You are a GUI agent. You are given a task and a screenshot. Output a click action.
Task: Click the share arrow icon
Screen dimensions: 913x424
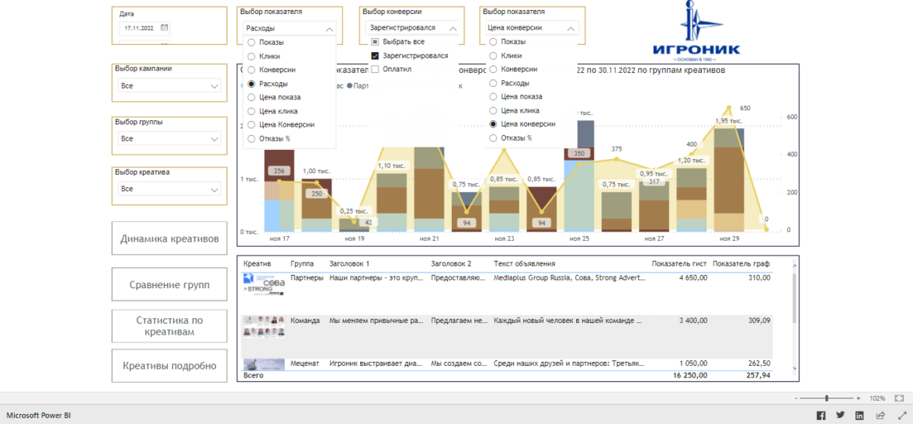point(880,415)
